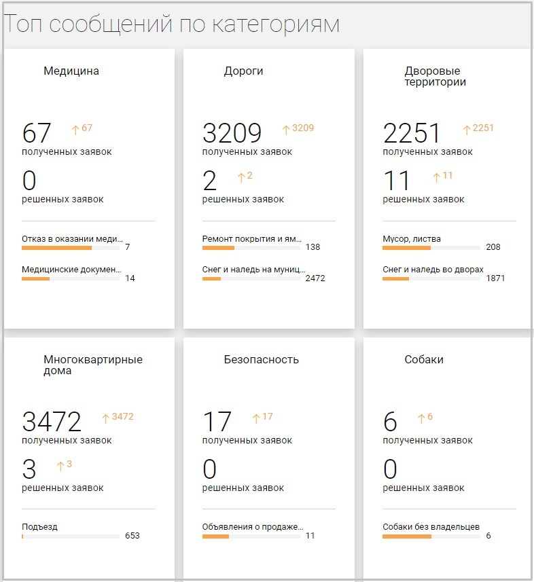Viewport: 534px width, 582px height.
Task: Select the 'Снег и наледь во дворах' label
Action: tap(433, 270)
